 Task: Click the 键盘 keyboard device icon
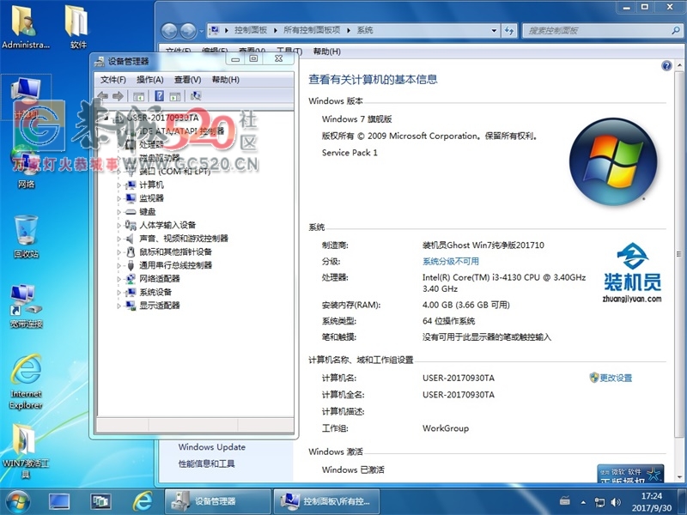tap(131, 212)
